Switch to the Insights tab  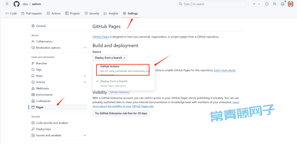point(111,13)
